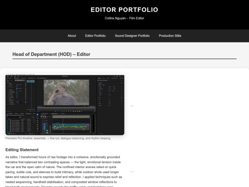Click the EDITOR PORTFOLIO site title
Image resolution: width=249 pixels, height=187 pixels.
[x=125, y=10]
